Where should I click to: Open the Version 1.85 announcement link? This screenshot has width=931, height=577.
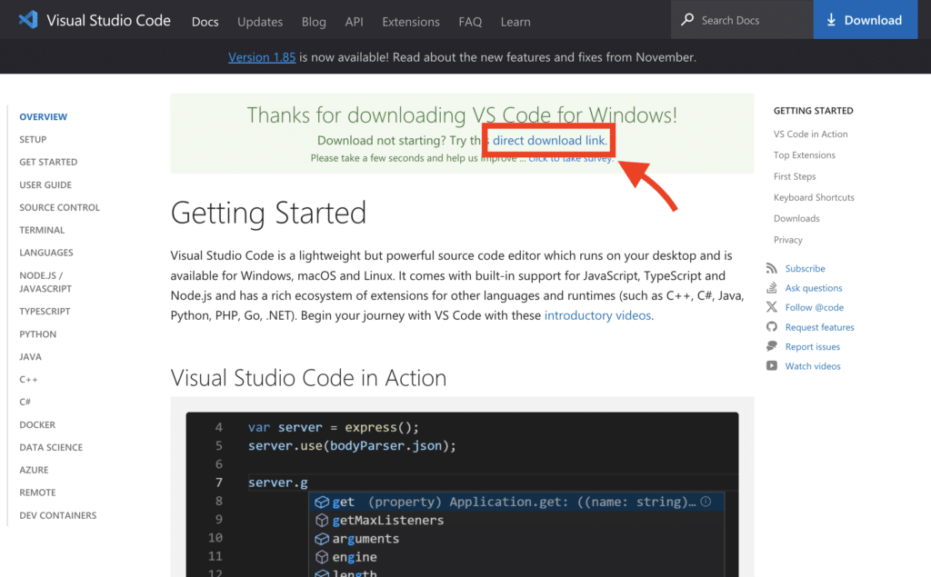262,56
